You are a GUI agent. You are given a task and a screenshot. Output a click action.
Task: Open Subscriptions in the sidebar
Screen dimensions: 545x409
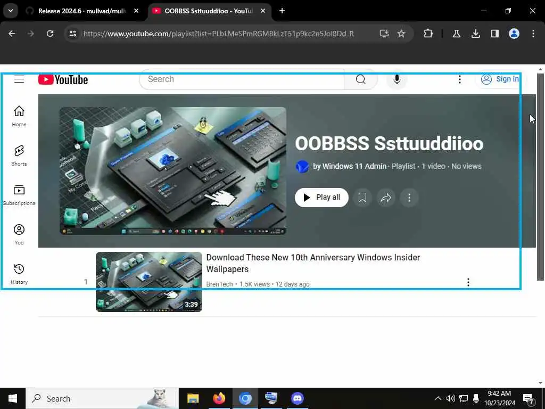tap(19, 195)
